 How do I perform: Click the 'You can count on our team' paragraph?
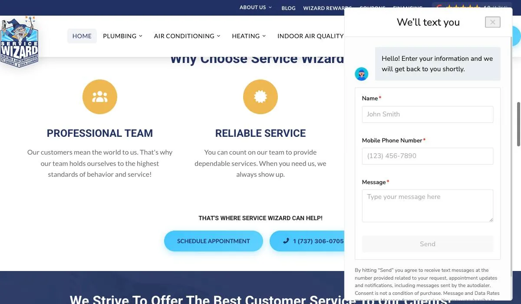pos(260,163)
